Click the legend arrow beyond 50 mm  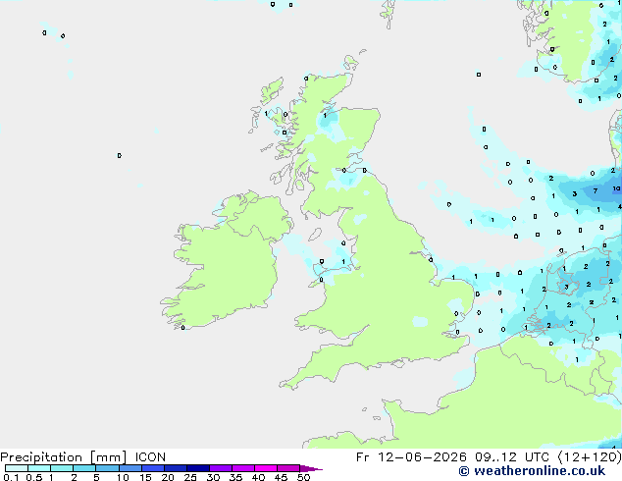tap(311, 468)
